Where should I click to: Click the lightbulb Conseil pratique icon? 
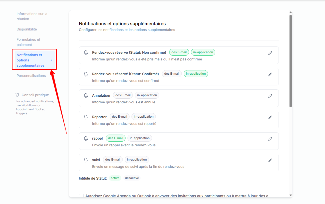[x=17, y=95]
